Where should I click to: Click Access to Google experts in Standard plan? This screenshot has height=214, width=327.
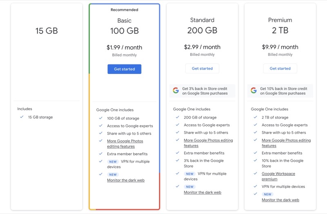[x=207, y=125]
